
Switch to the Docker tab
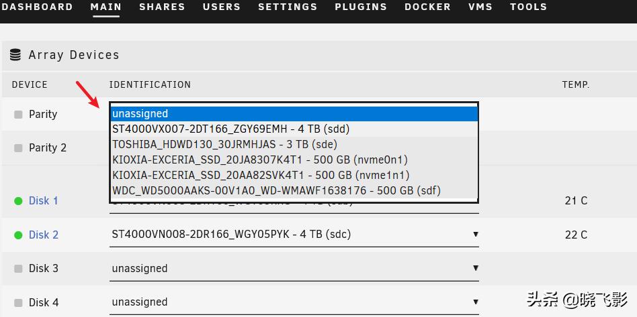[x=427, y=7]
